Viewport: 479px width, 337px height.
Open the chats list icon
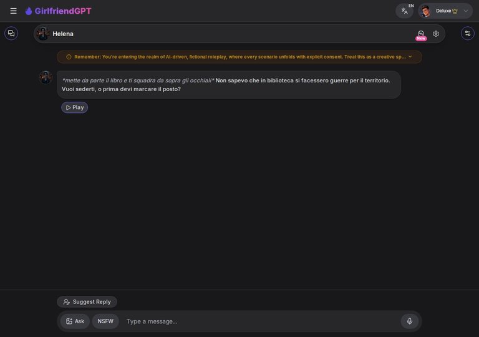click(x=11, y=33)
